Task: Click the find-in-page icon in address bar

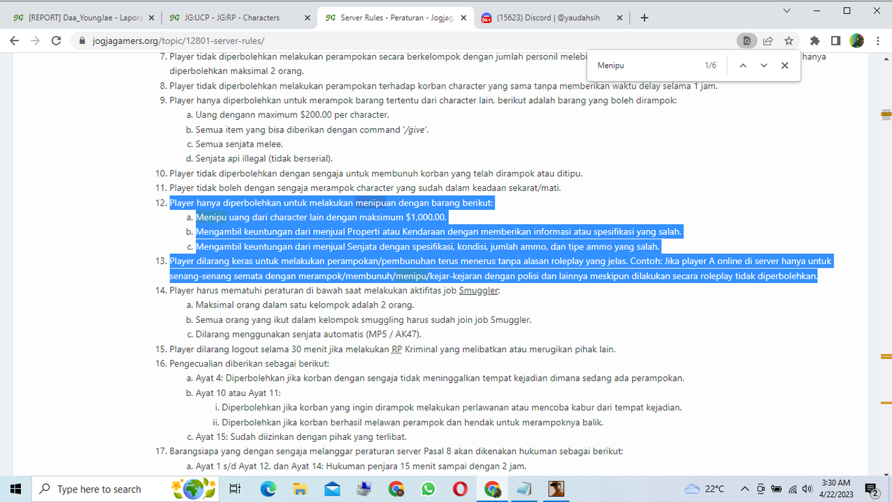Action: [747, 41]
